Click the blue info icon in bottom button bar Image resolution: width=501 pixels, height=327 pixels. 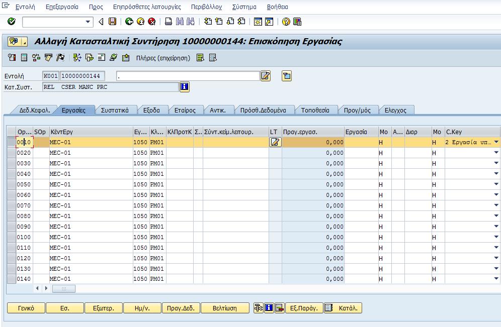[x=269, y=308]
